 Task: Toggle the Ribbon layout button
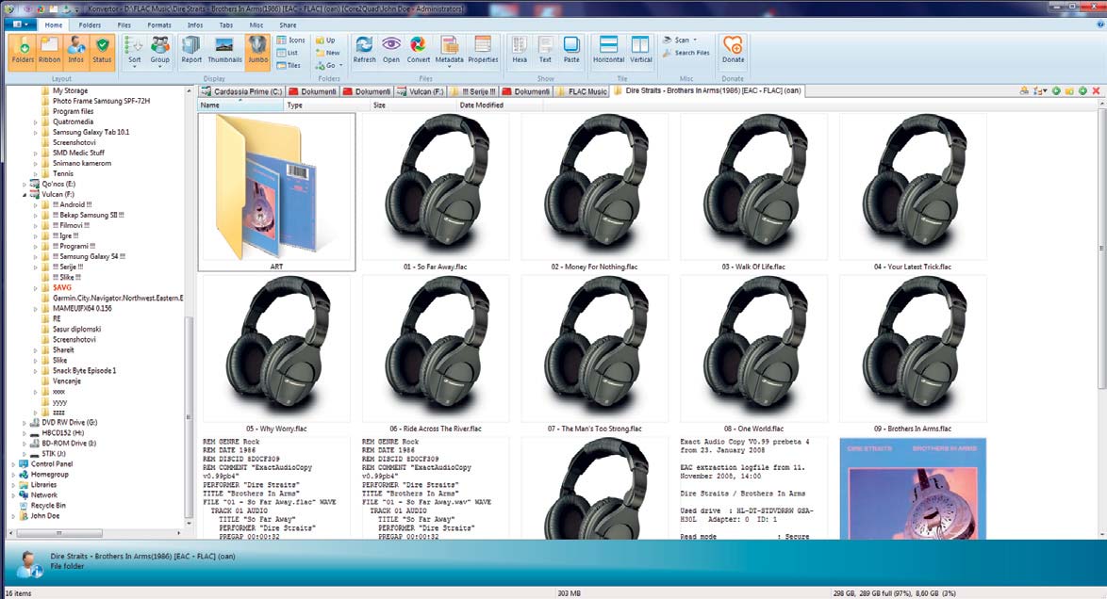coord(49,52)
